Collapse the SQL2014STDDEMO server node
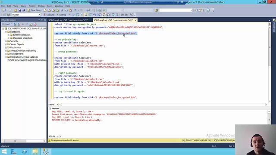276x155 pixels. 3,28
